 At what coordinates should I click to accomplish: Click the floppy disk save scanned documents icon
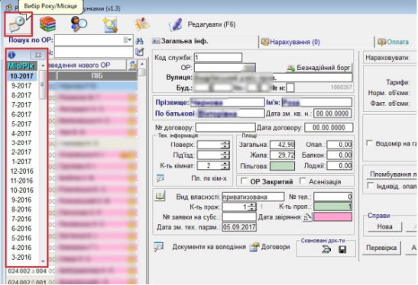(342, 249)
